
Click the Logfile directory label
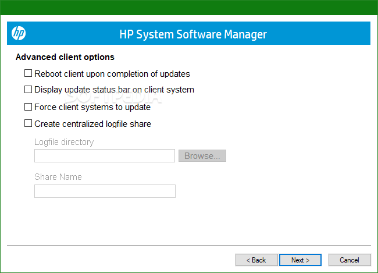(64, 142)
